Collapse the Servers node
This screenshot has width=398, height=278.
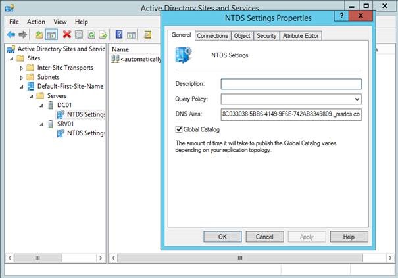[x=32, y=97]
